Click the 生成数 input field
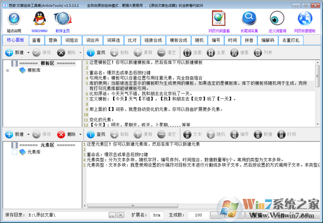The height and width of the screenshot is (223, 323). pyautogui.click(x=198, y=215)
